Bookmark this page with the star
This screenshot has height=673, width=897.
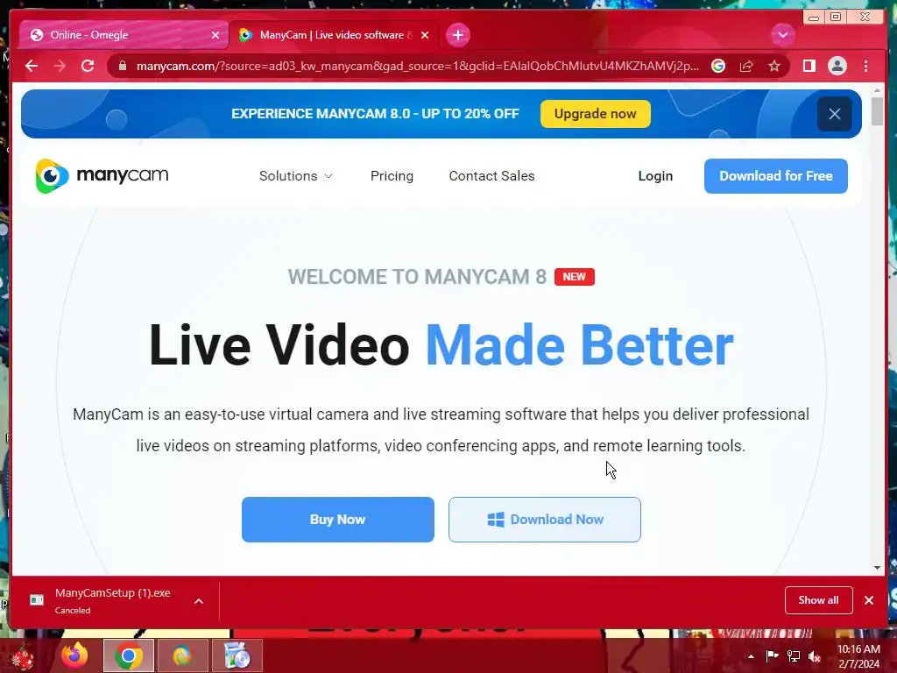pyautogui.click(x=774, y=66)
